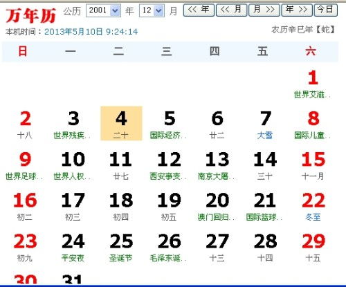Click the Sunday 日 column header
346x287 pixels.
point(23,51)
